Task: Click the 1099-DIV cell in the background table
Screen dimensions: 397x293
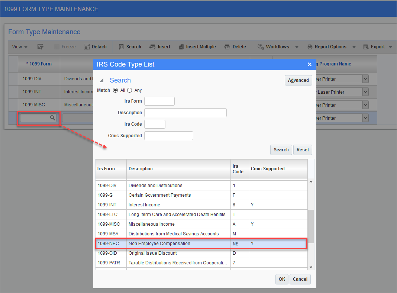Action: pyautogui.click(x=39, y=79)
